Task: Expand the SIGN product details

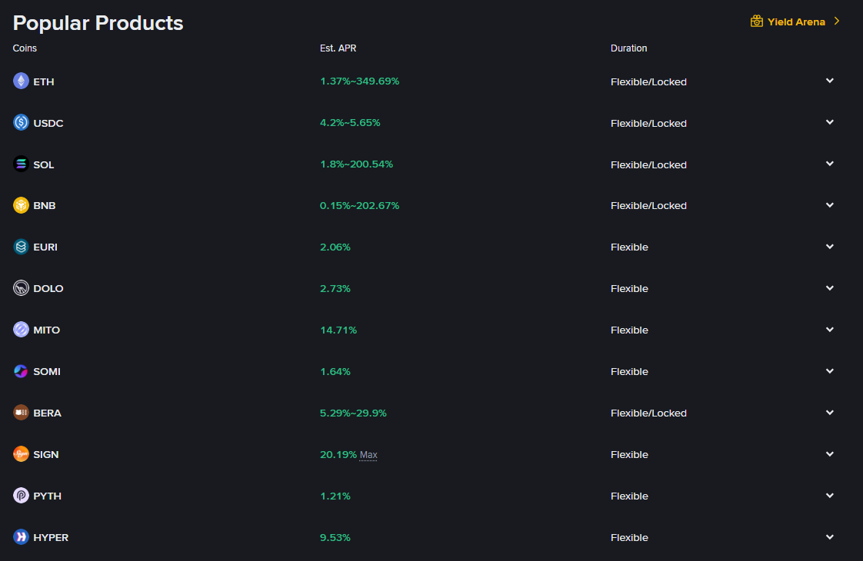Action: [x=829, y=454]
